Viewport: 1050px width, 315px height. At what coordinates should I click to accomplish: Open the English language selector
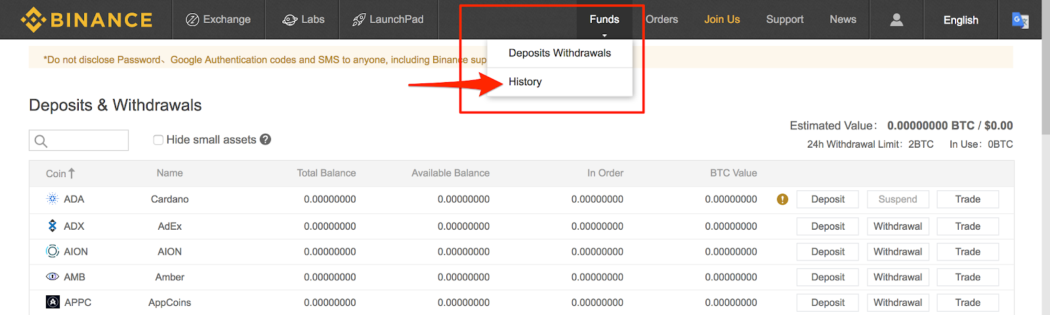tap(961, 20)
